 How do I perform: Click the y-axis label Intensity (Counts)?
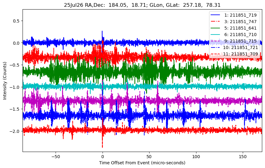coord(5,80)
